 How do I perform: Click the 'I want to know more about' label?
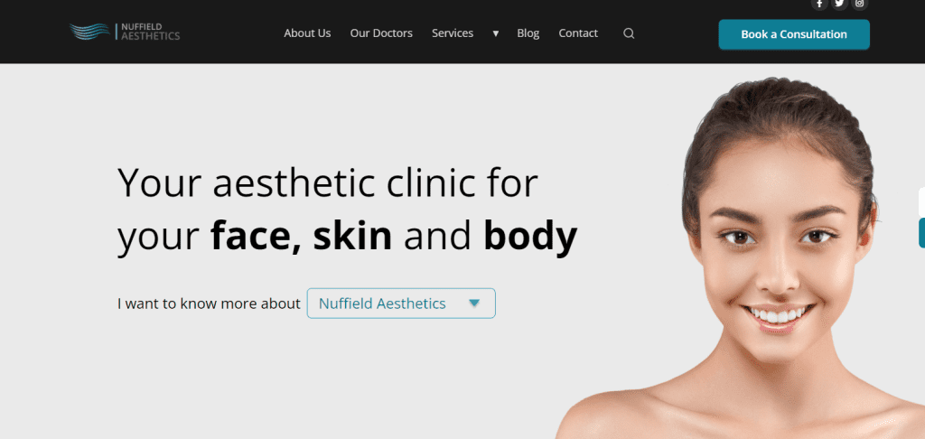pos(209,304)
